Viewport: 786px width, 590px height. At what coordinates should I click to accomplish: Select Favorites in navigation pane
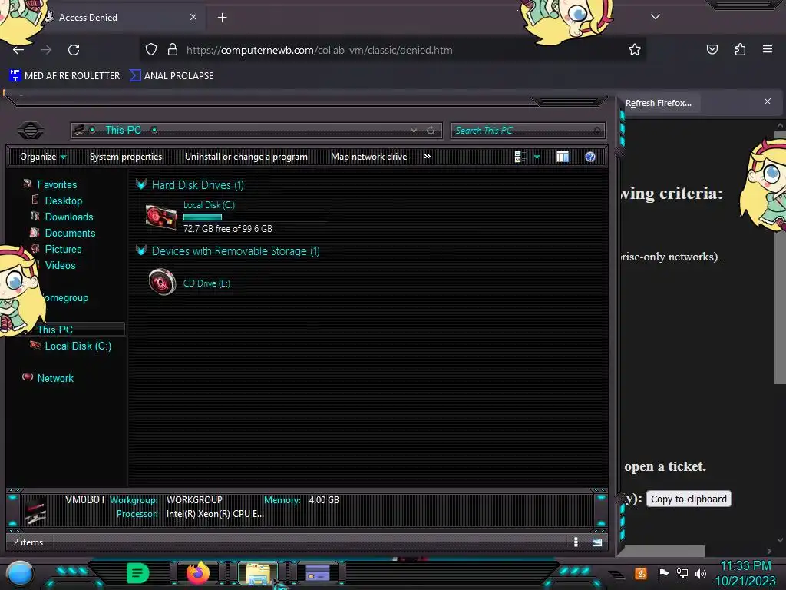click(x=57, y=184)
